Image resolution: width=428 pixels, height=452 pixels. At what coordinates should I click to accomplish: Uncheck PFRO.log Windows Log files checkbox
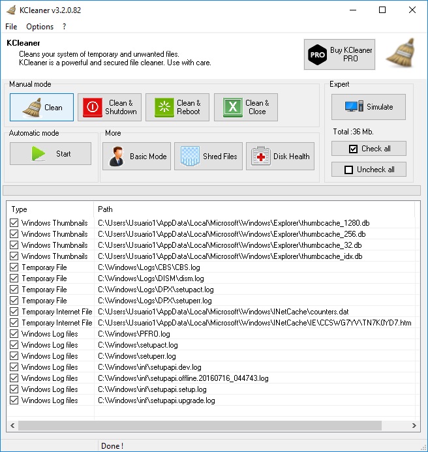pos(14,334)
